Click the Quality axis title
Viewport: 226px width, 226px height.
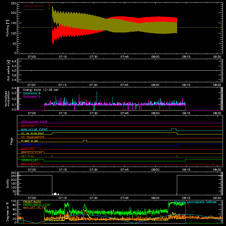point(8,183)
